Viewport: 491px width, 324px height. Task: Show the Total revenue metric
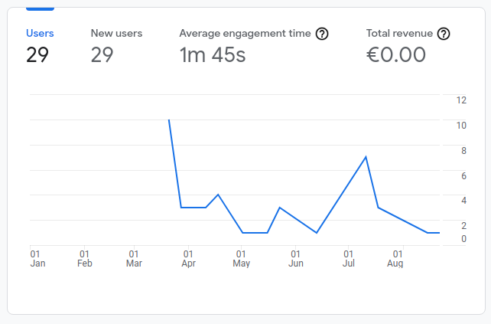[399, 34]
